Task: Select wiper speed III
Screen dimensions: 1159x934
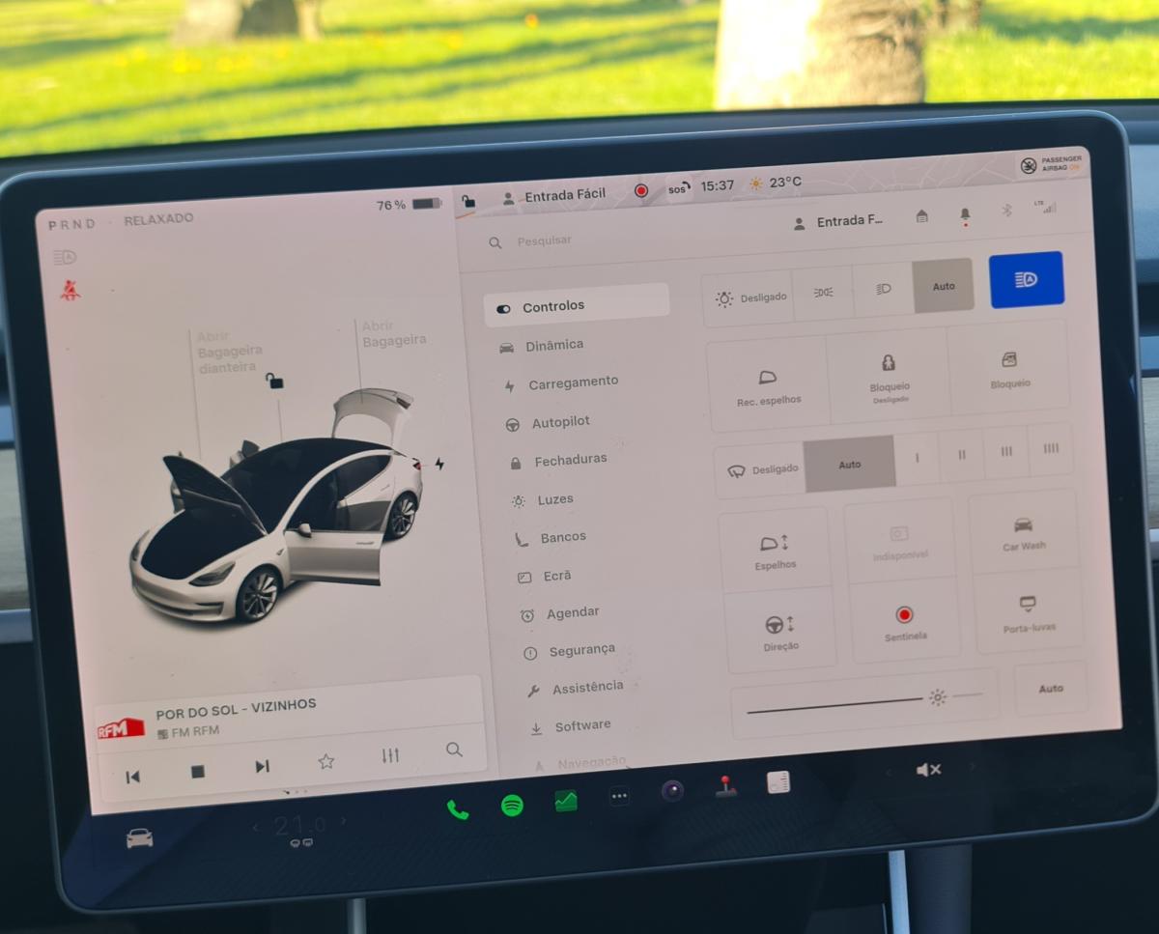Action: (x=1006, y=452)
